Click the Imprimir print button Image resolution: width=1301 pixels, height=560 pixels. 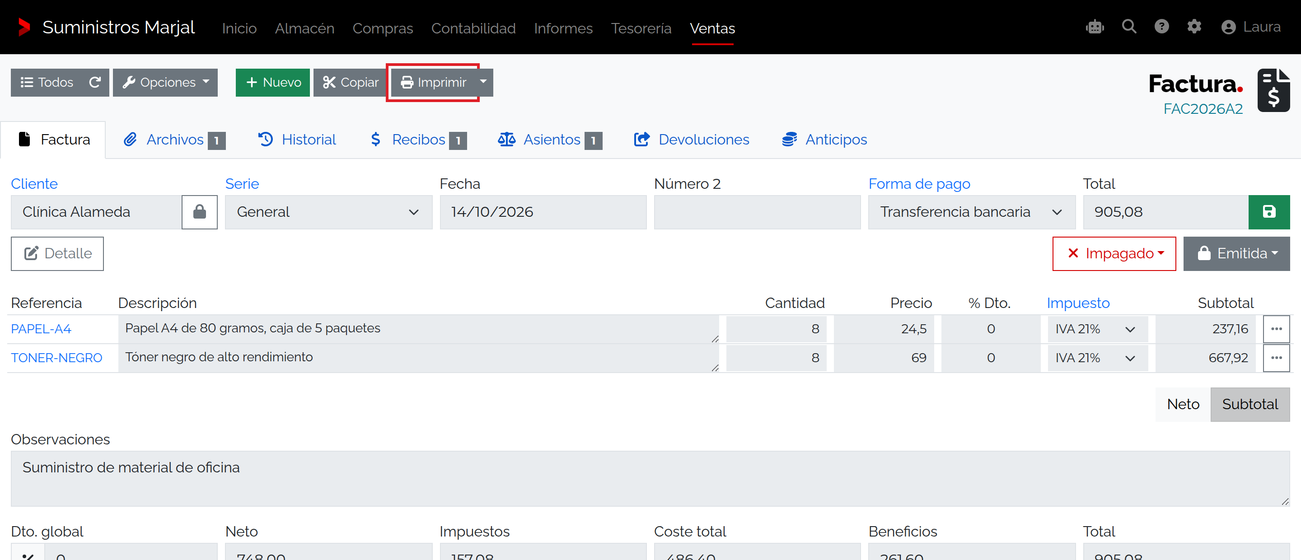433,82
